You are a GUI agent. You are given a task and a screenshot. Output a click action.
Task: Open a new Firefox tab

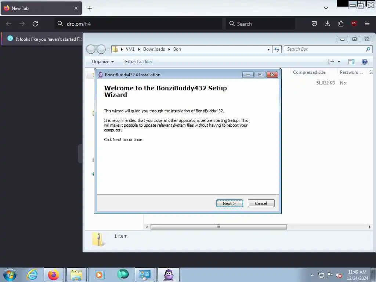(x=90, y=8)
